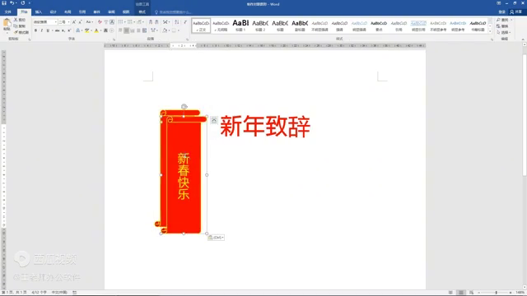The image size is (527, 296).
Task: Click the Align Left icon
Action: 120,30
